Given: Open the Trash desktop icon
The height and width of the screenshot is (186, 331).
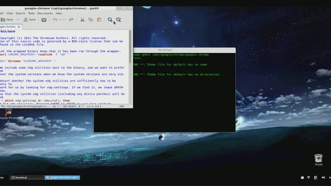Looking at the screenshot, I should (319, 160).
